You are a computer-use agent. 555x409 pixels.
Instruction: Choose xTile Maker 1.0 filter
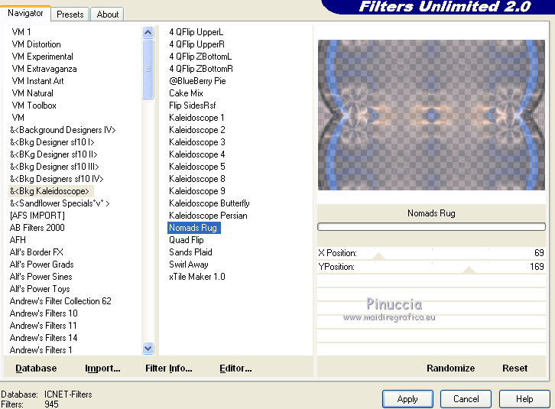[x=196, y=277]
